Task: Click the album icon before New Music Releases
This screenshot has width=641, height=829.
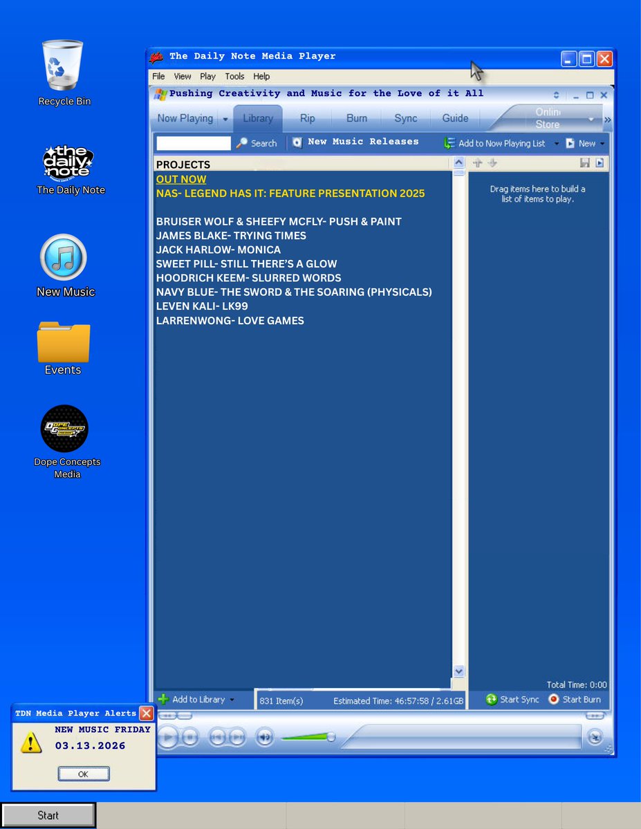Action: (297, 142)
